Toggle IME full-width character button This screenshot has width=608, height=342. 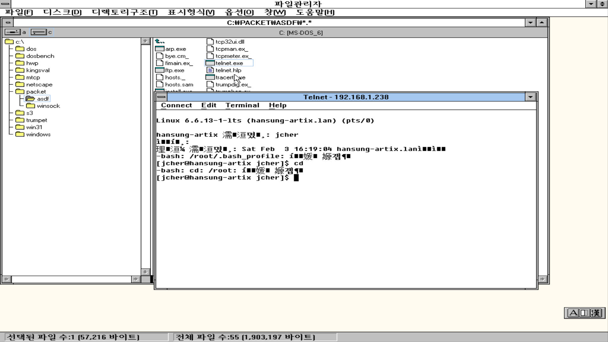(x=584, y=313)
